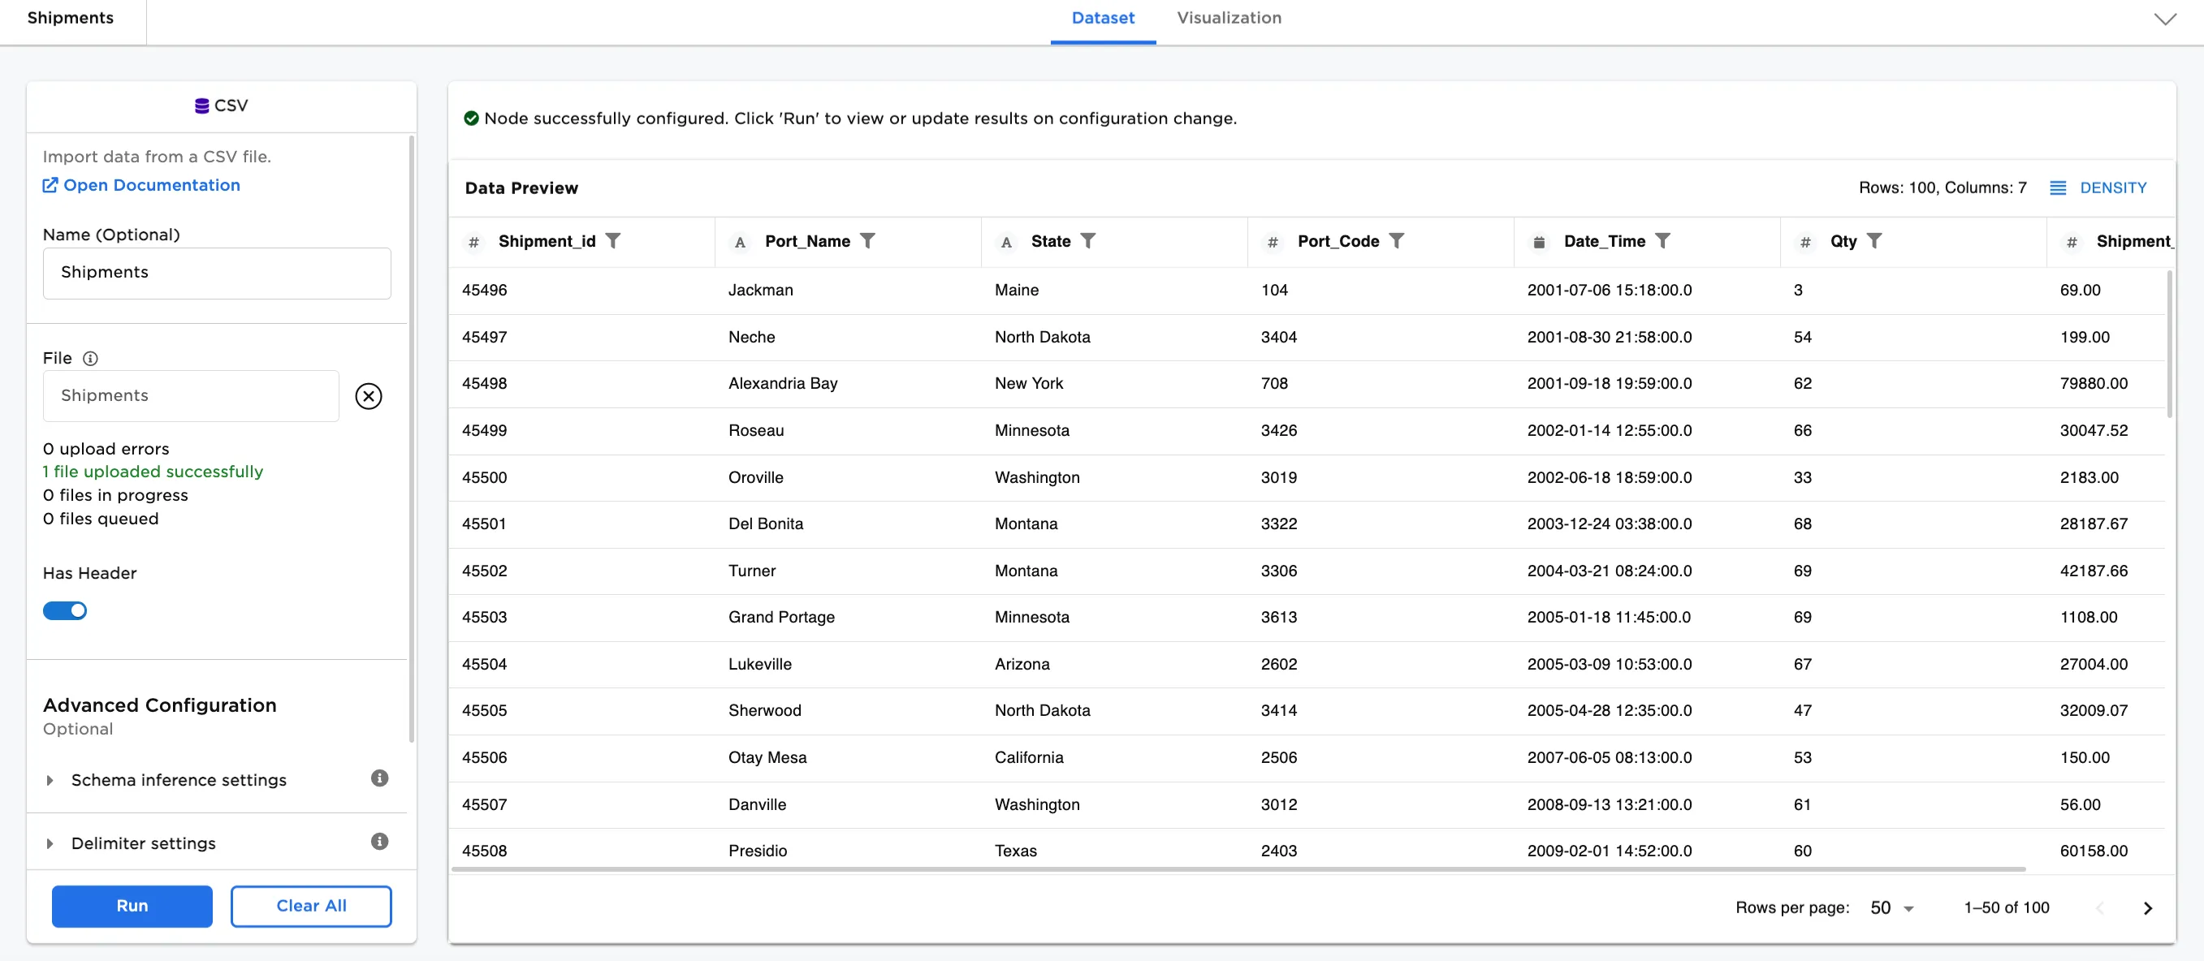Viewport: 2204px width, 961px height.
Task: Show info tooltip next to the File label
Action: 90,358
